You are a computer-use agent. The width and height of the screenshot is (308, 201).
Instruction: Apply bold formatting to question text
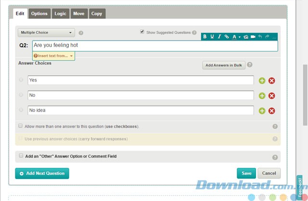point(205,37)
